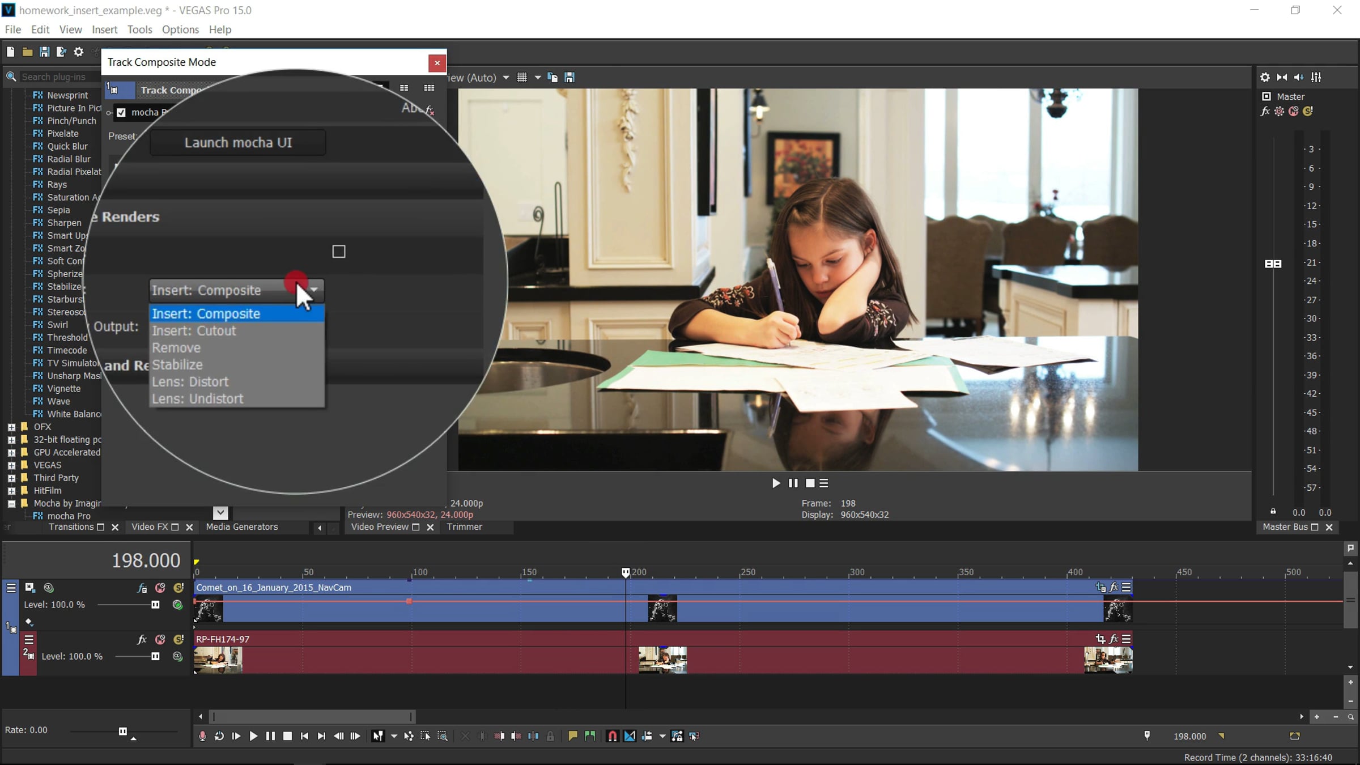Stop playback in the transport bar
Screen dimensions: 1360x765
(287, 736)
